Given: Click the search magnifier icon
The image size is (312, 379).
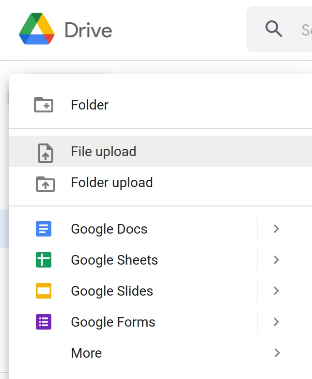Looking at the screenshot, I should click(x=274, y=29).
